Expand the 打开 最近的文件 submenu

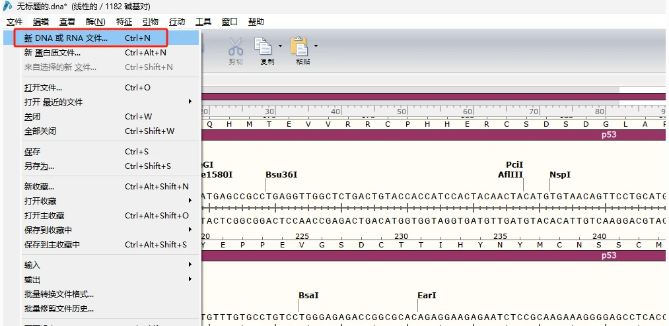(x=190, y=102)
